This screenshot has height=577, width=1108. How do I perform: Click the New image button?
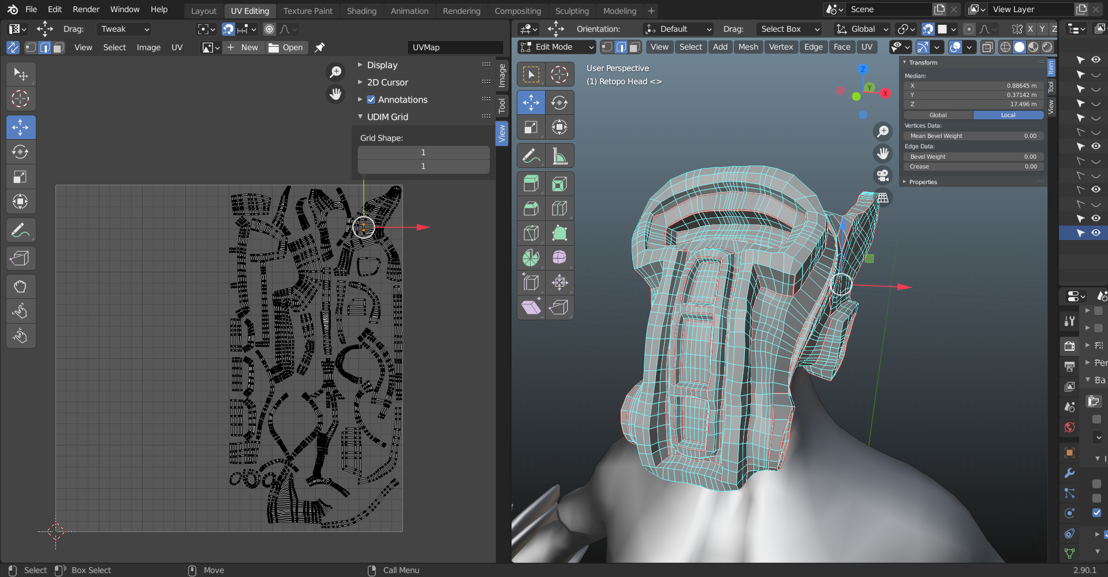(x=243, y=47)
